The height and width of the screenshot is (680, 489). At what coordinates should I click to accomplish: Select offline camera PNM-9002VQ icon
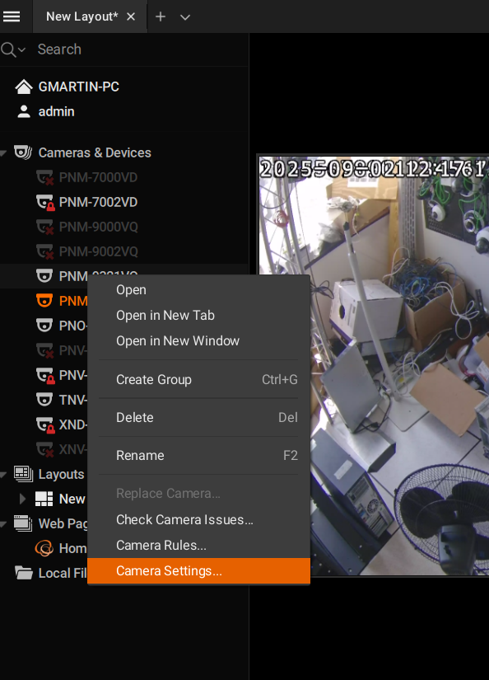point(44,251)
